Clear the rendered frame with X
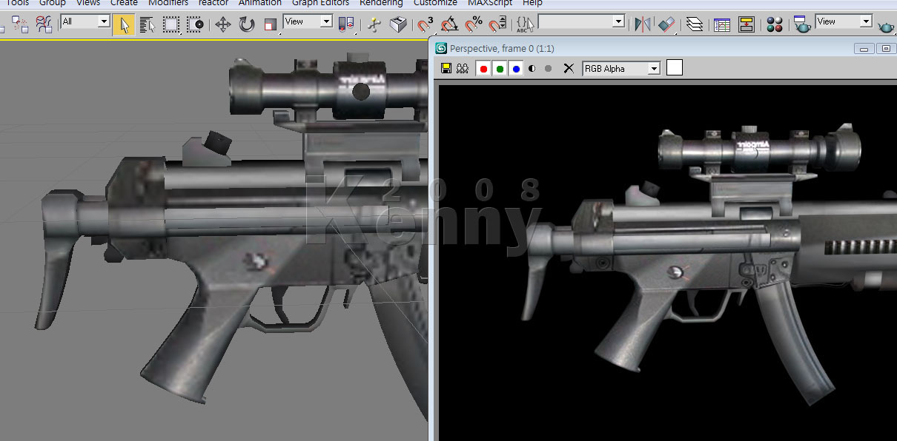Image resolution: width=897 pixels, height=441 pixels. point(569,69)
